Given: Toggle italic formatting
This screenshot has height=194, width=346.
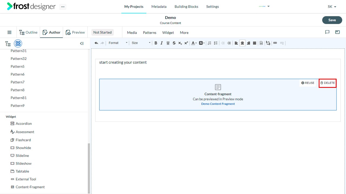Looking at the screenshot, I should click(x=162, y=43).
